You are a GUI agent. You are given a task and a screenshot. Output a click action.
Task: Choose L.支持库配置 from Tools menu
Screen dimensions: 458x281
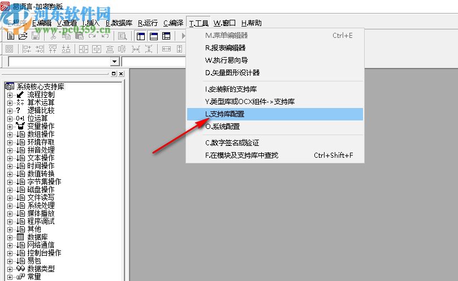pos(275,114)
